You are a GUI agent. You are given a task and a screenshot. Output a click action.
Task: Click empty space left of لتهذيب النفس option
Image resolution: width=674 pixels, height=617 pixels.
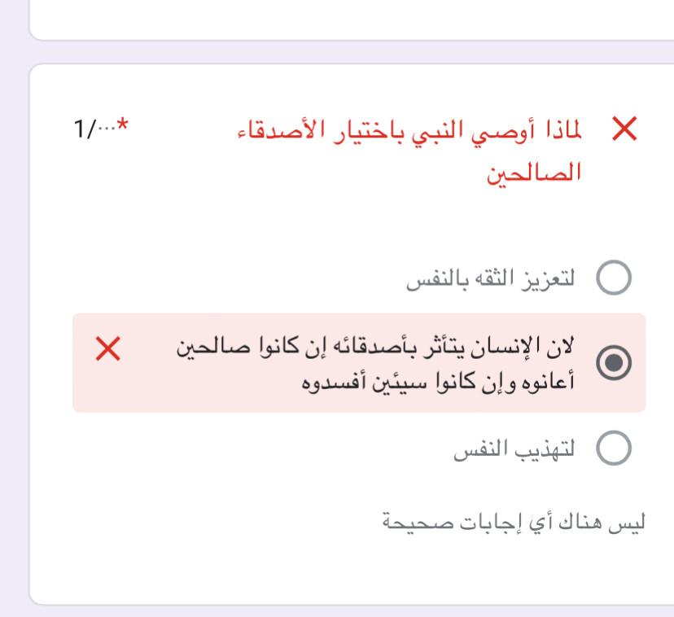point(244,449)
